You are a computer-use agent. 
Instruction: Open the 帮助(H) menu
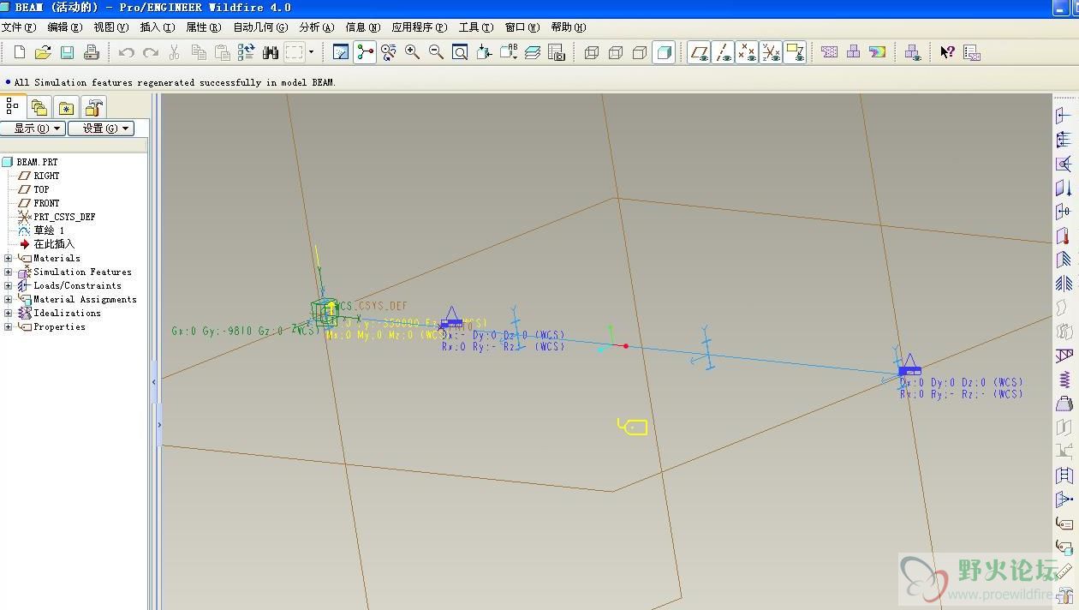(x=569, y=27)
